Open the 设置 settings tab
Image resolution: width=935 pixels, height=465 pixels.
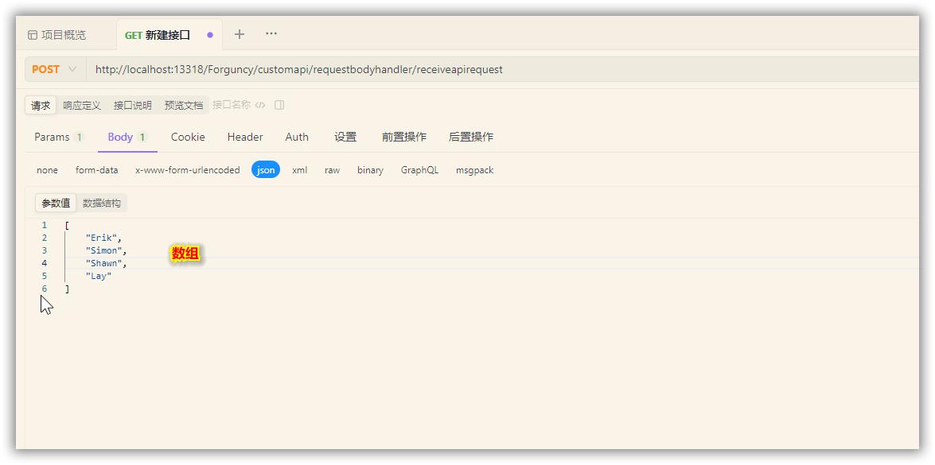345,137
